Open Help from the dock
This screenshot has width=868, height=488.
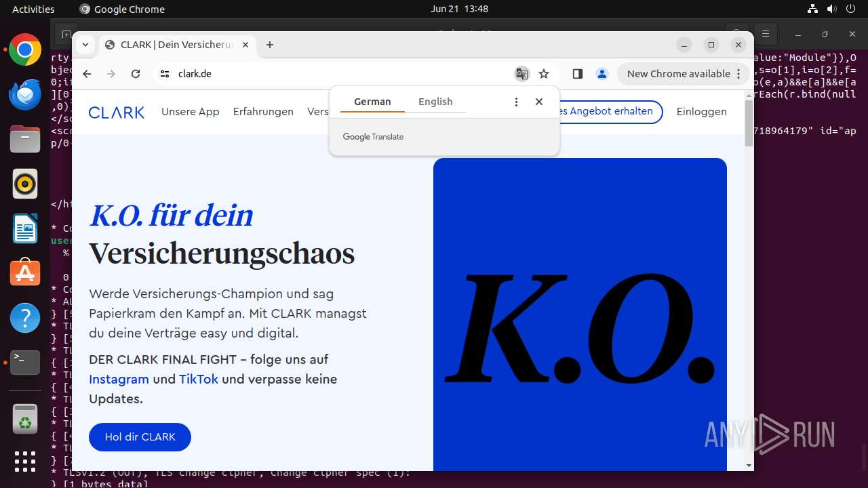(25, 317)
